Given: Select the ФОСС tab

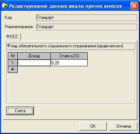Looking at the screenshot, I should (x=12, y=37).
